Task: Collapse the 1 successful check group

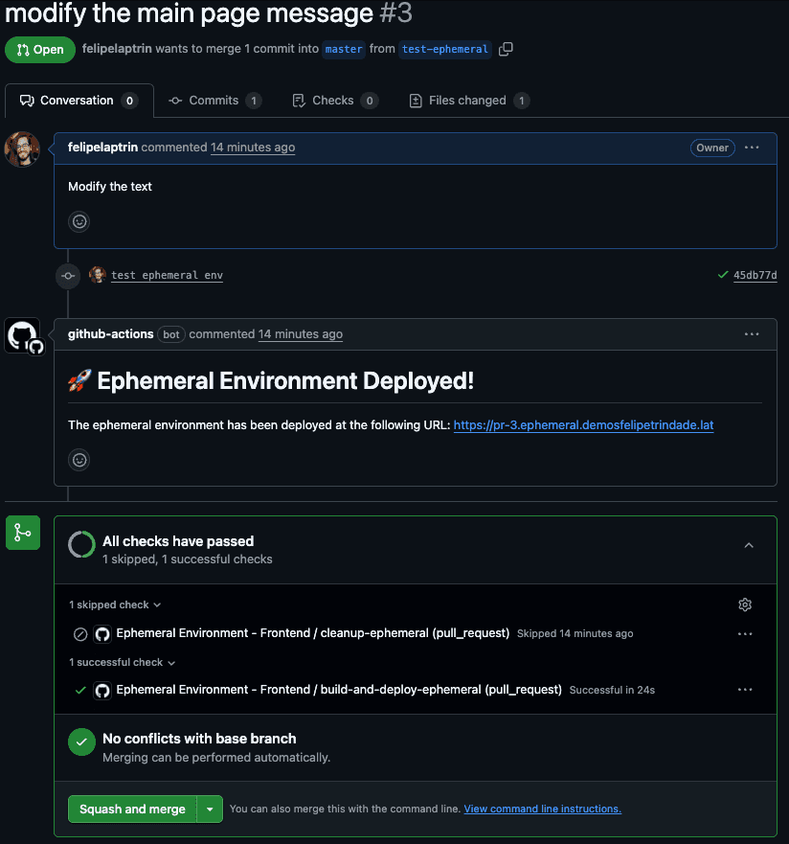Action: (123, 662)
